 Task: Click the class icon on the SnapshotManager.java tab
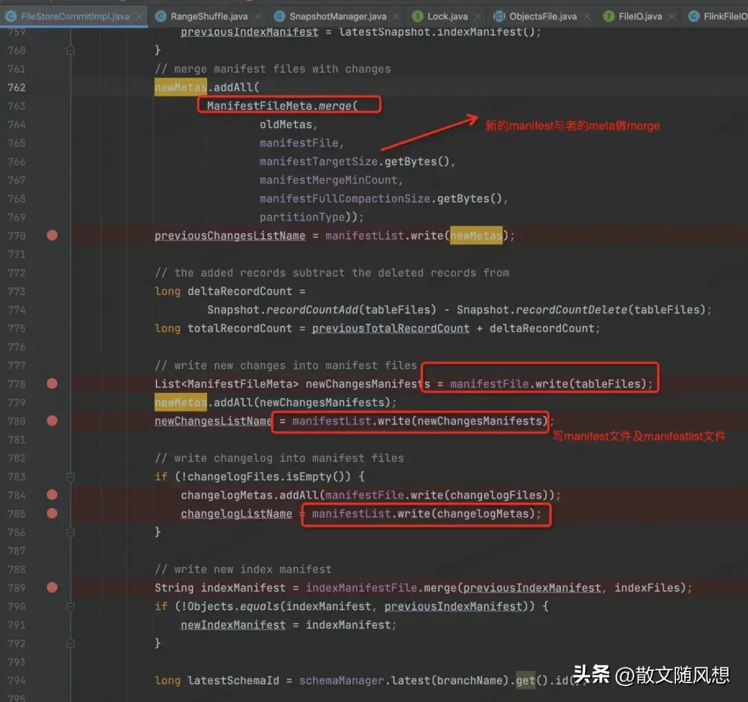point(280,16)
